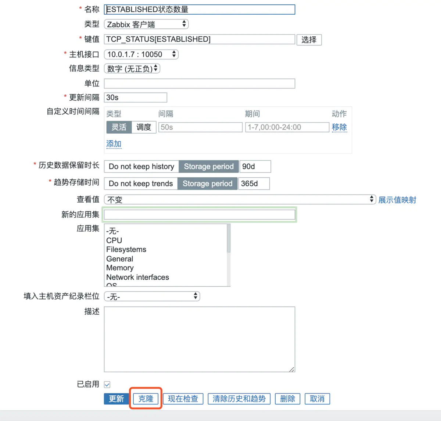441x421 pixels.
Task: Select CPU in the 应用集 list
Action: tap(114, 240)
